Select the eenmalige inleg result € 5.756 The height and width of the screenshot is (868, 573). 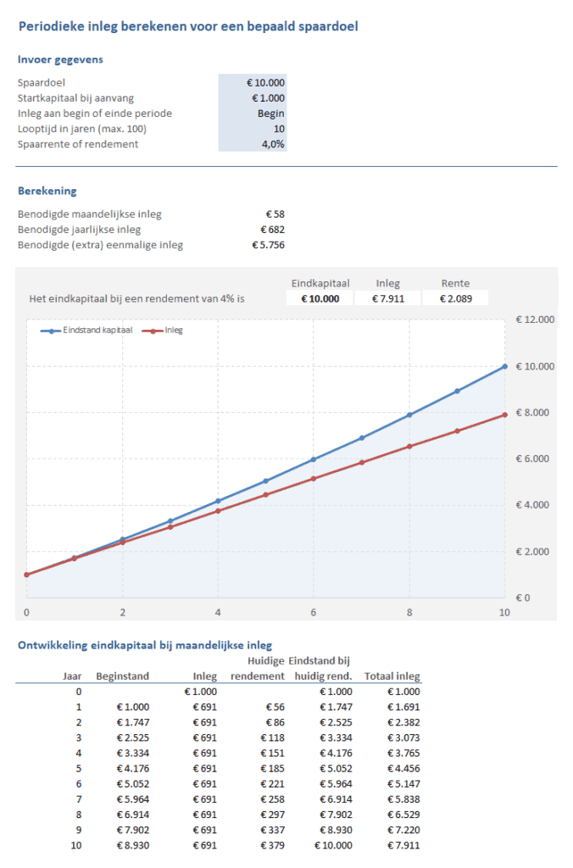pos(269,245)
